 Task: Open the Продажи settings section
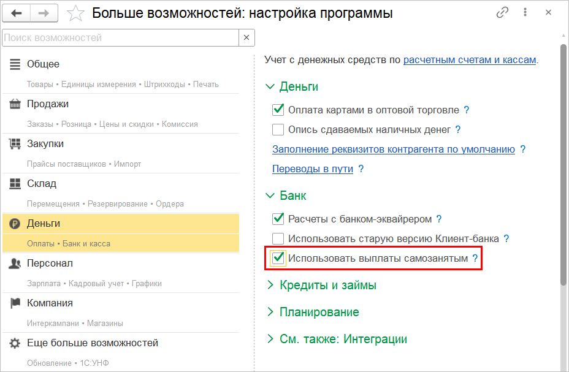click(x=48, y=104)
